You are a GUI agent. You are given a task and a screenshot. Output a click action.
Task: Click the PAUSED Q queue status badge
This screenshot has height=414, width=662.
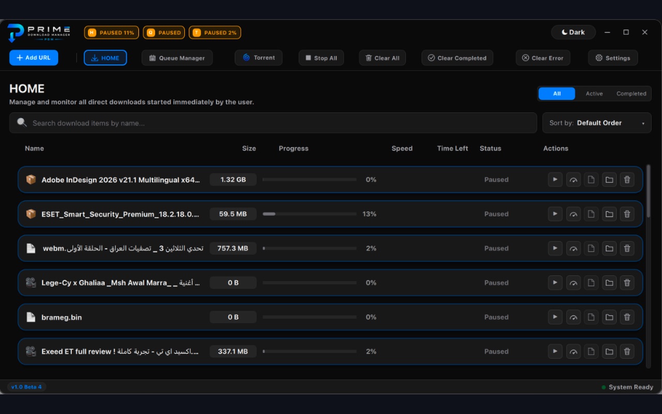click(x=164, y=33)
